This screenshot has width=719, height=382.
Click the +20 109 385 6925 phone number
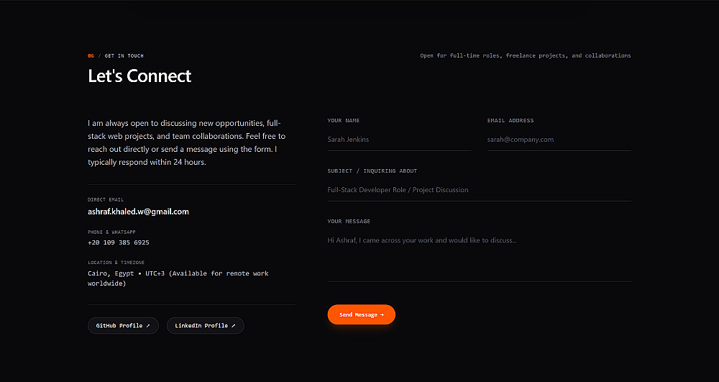tap(119, 242)
